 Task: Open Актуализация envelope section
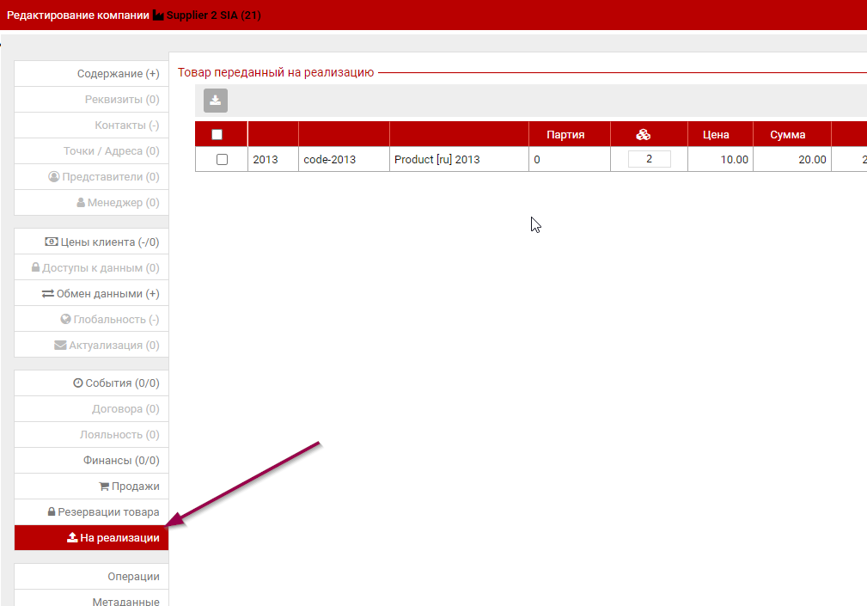107,346
